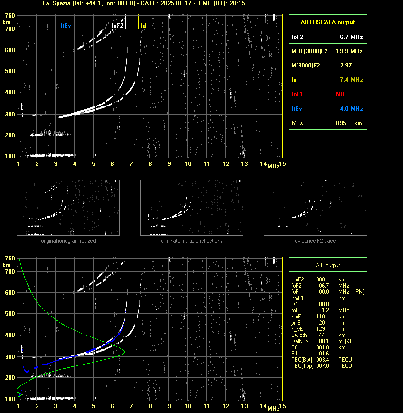403x413 pixels.
Task: Click the 095 km value cell
Action: (x=348, y=123)
